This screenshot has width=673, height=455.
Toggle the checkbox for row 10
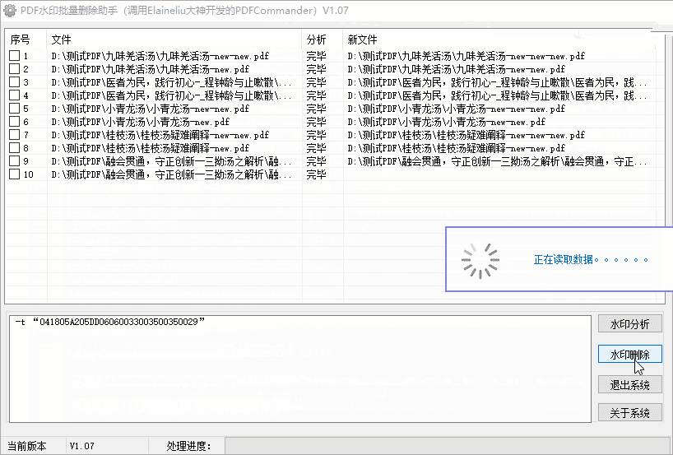(14, 174)
